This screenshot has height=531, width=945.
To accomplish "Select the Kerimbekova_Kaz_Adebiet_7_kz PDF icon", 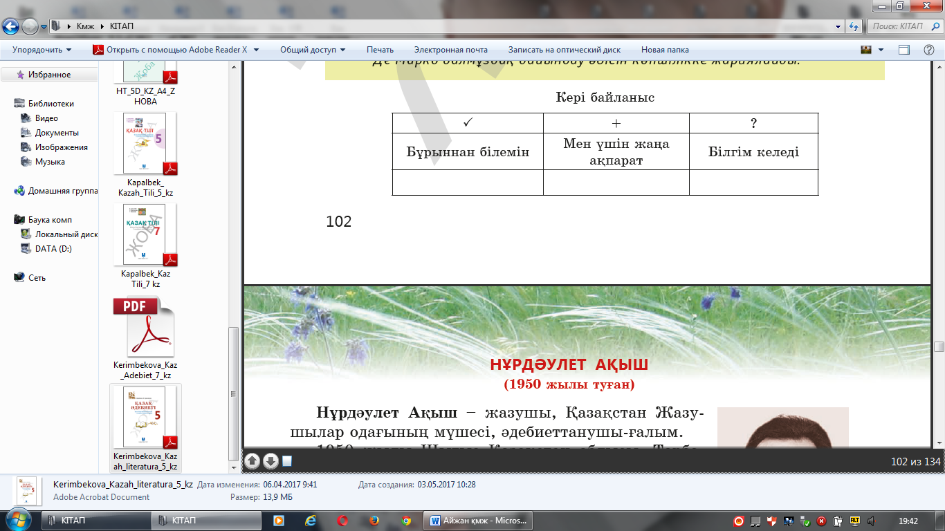I will coord(145,326).
